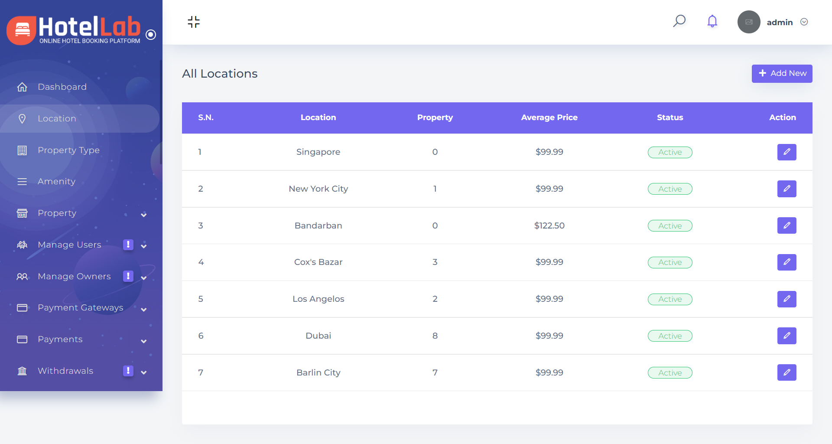
Task: Click the Active status badge for New York City
Action: click(x=669, y=189)
